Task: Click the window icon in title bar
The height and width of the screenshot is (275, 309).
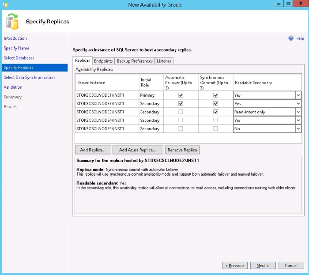Action: pyautogui.click(x=5, y=4)
